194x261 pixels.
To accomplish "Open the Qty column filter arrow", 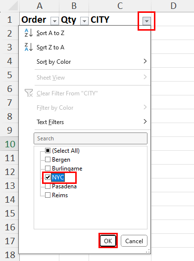I will (x=84, y=21).
